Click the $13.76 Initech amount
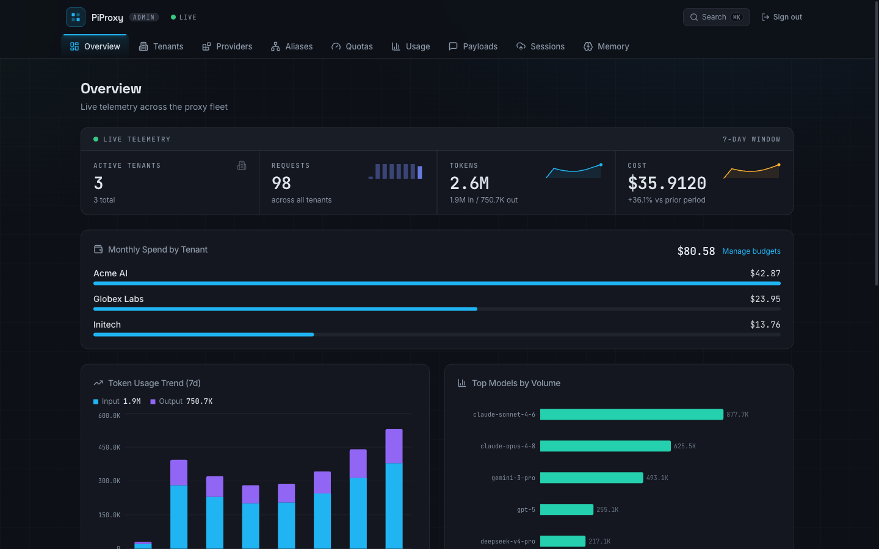Image resolution: width=879 pixels, height=549 pixels. point(765,325)
